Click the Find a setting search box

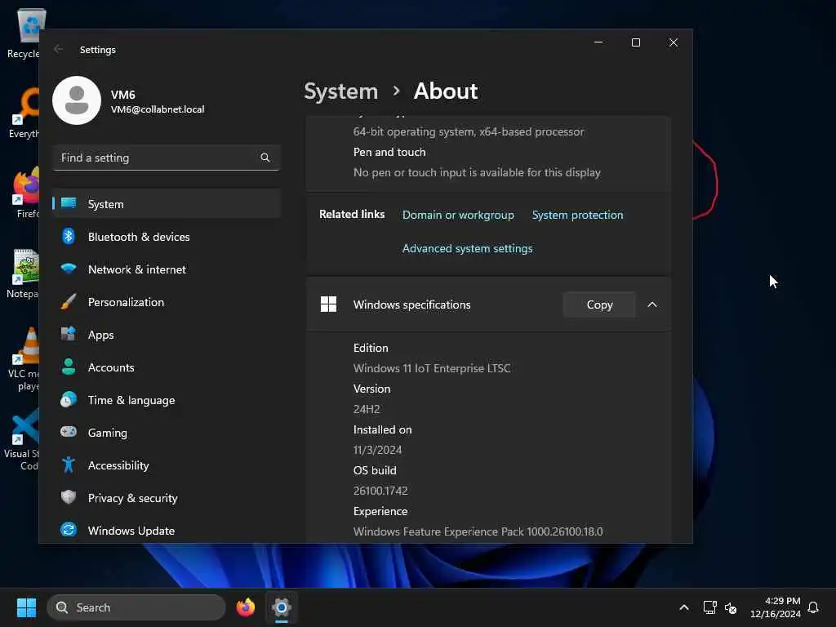167,158
